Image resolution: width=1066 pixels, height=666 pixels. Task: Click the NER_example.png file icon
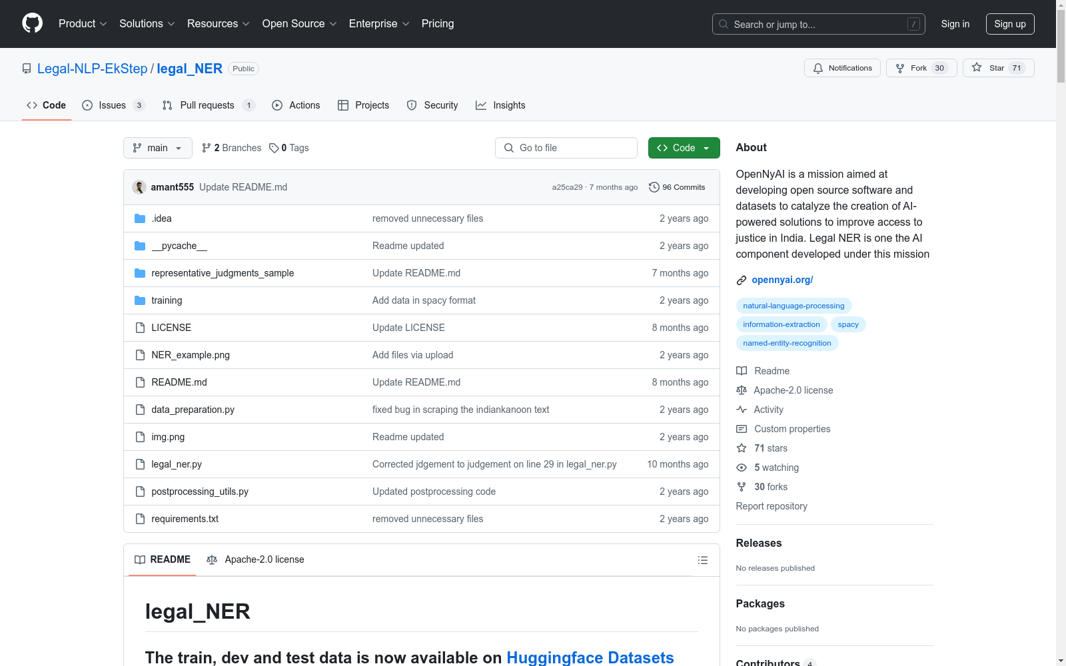point(140,355)
